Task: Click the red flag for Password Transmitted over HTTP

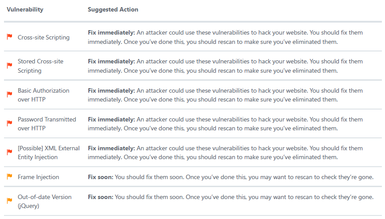Action: tap(10, 123)
